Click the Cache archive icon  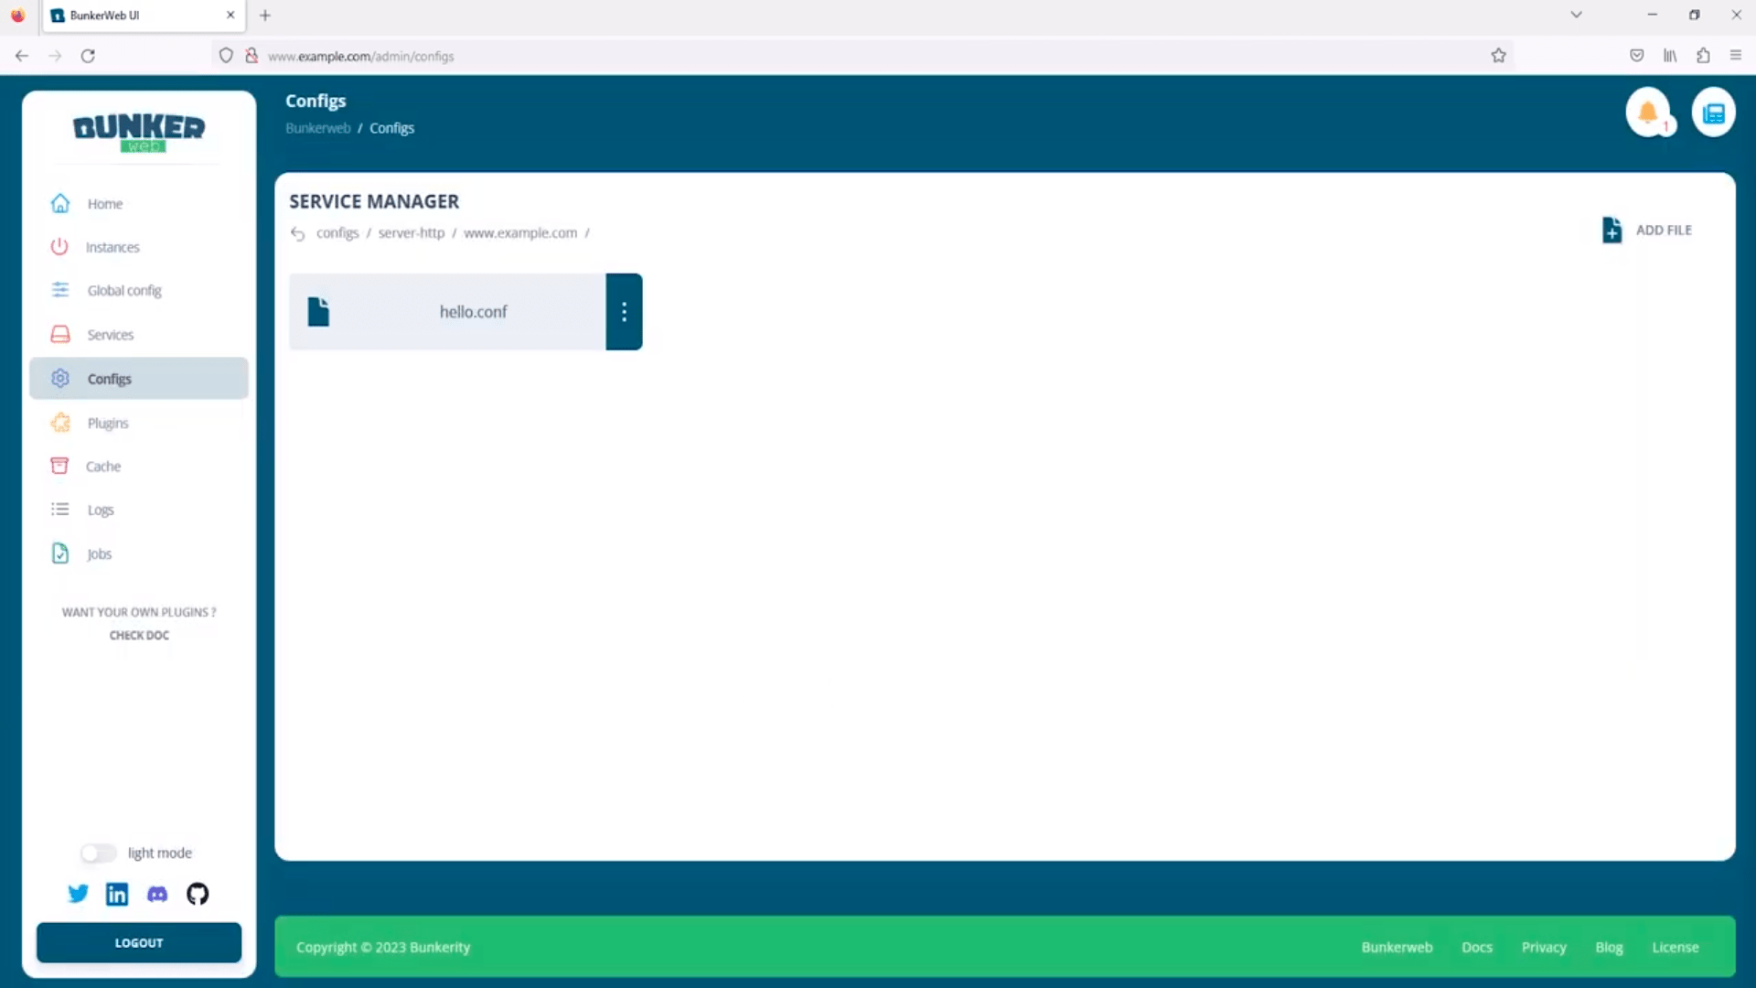pos(59,466)
